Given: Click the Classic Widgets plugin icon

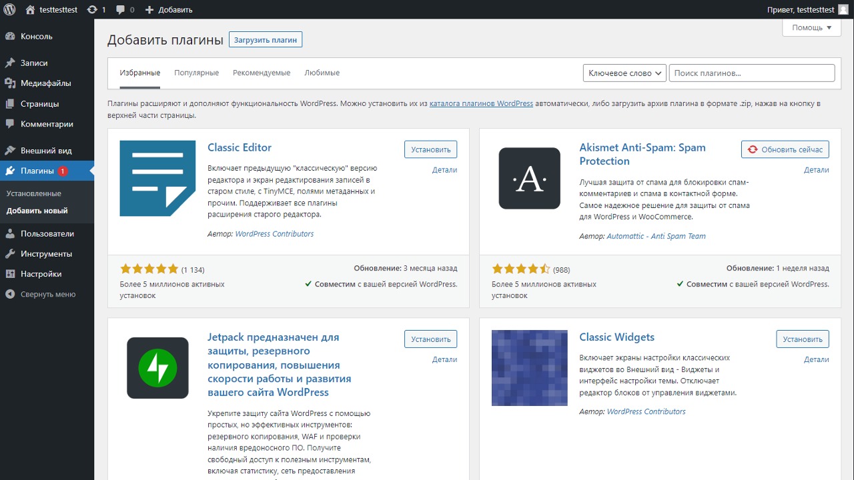Looking at the screenshot, I should pos(529,367).
